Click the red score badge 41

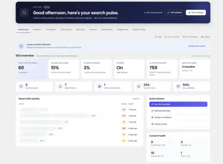tap(124, 110)
